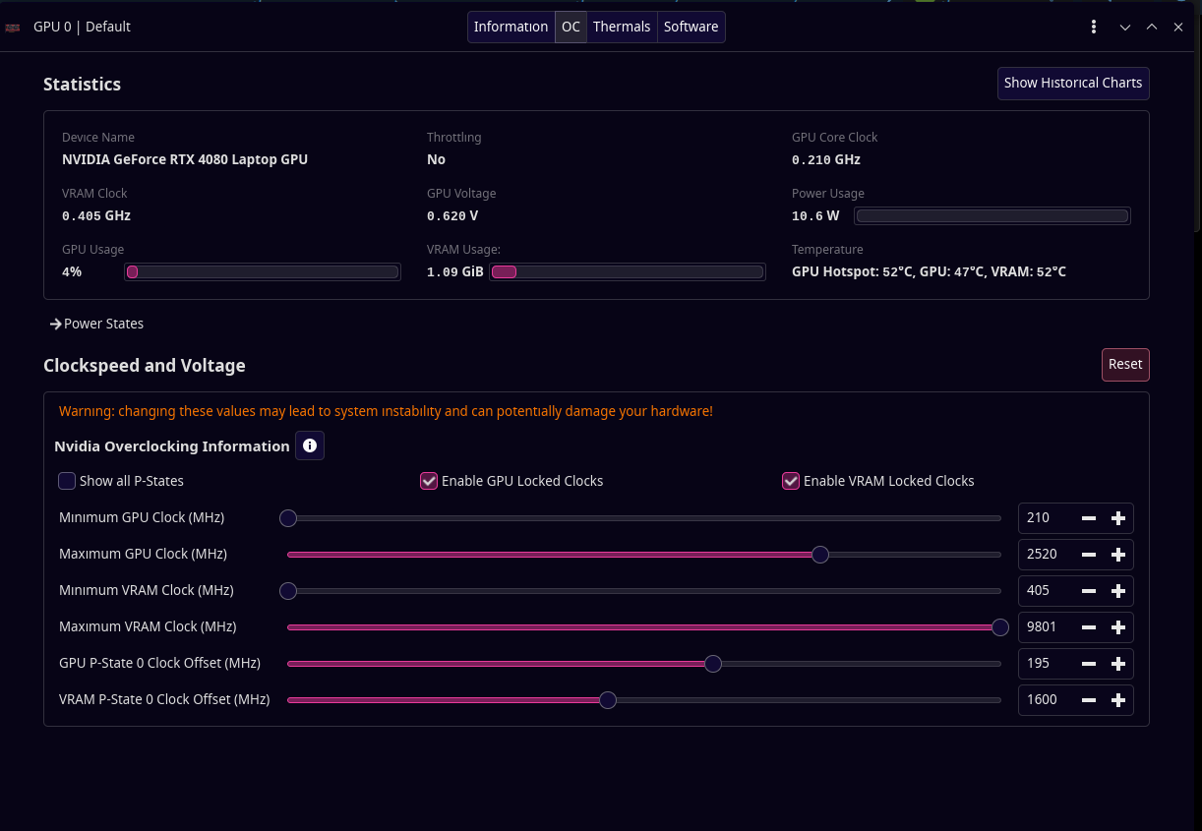Decrease GPU P-State 0 Clock Offset minus
1202x831 pixels.
pos(1088,664)
